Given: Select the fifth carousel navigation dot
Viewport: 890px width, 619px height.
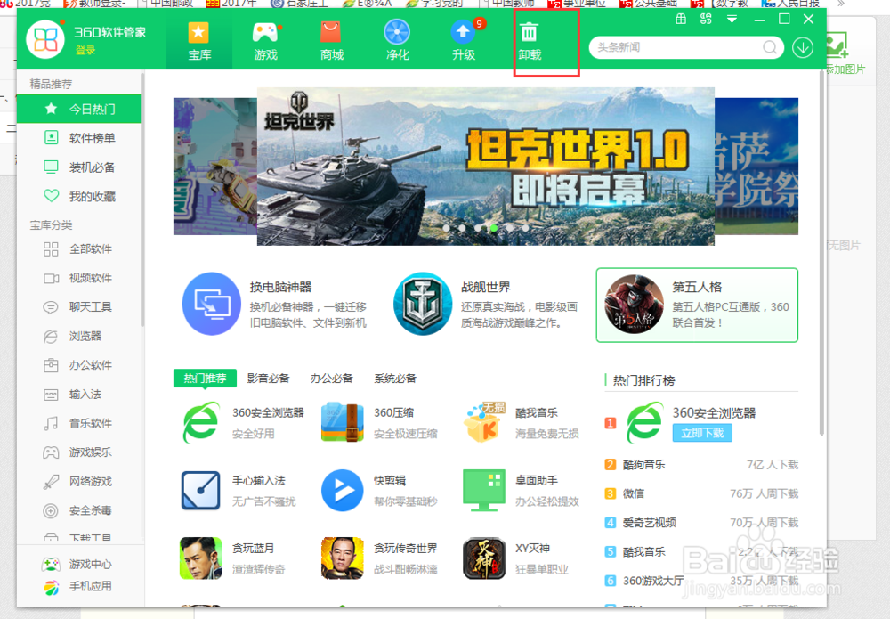Looking at the screenshot, I should click(509, 228).
